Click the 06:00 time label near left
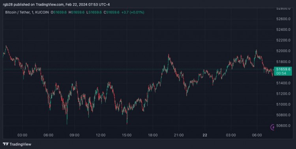This screenshot has width=296, height=149. click(48, 135)
